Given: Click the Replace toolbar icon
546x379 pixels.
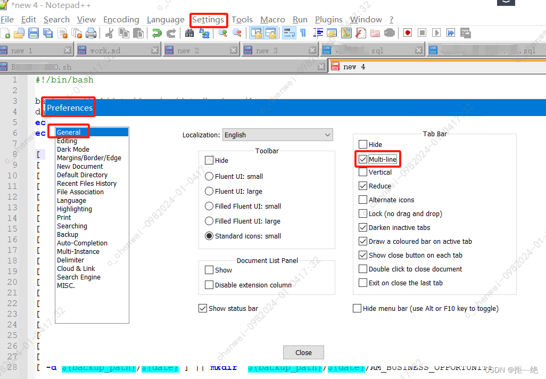Looking at the screenshot, I should [x=204, y=34].
